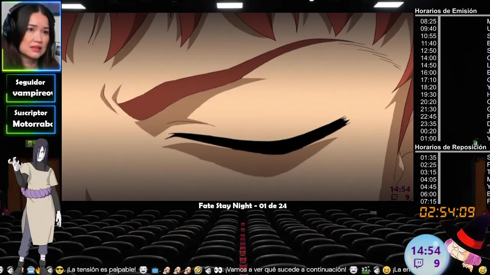Click the Seguidor label
The height and width of the screenshot is (275, 490).
(30, 82)
